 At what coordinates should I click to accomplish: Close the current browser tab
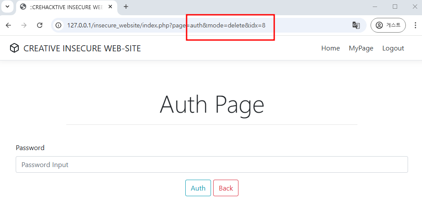[x=110, y=7]
